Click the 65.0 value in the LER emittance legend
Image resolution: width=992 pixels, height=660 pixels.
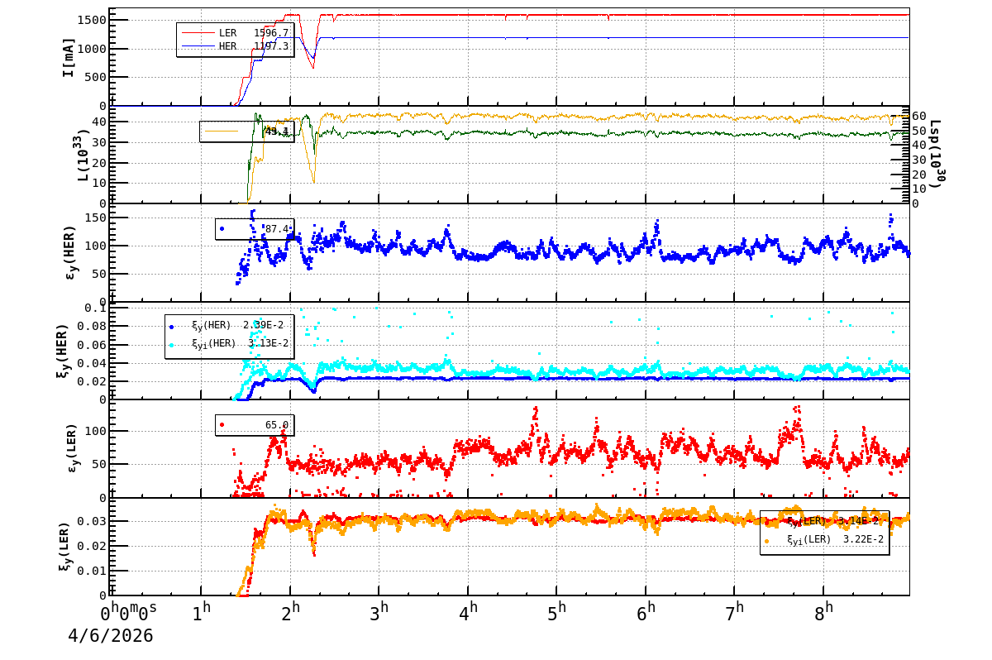pos(276,425)
